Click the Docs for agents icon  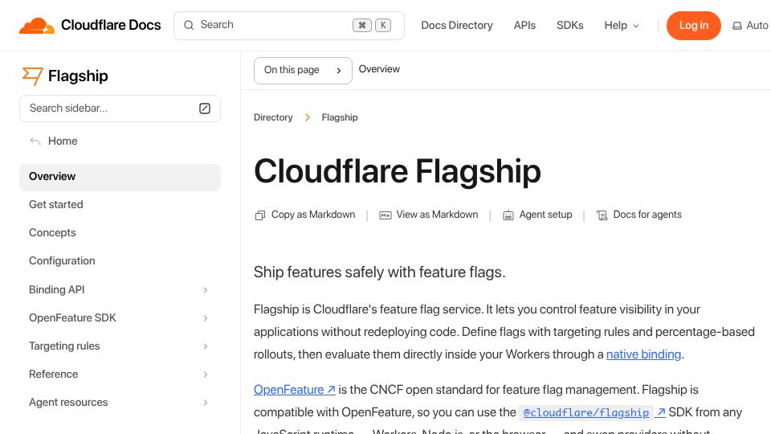coord(602,215)
